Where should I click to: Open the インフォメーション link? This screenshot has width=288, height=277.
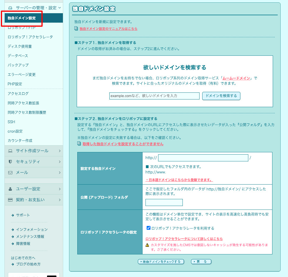32,229
